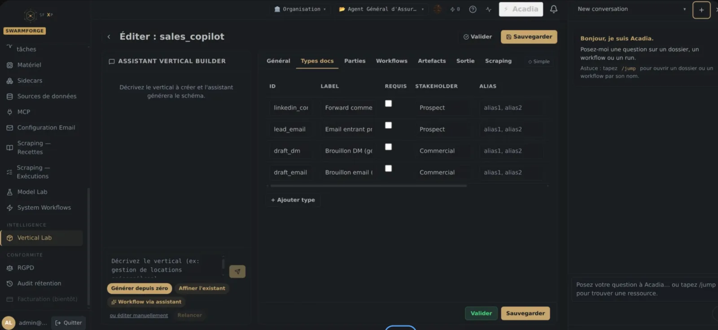Viewport: 718px width, 330px height.
Task: Click the plus new conversation button
Action: (701, 10)
